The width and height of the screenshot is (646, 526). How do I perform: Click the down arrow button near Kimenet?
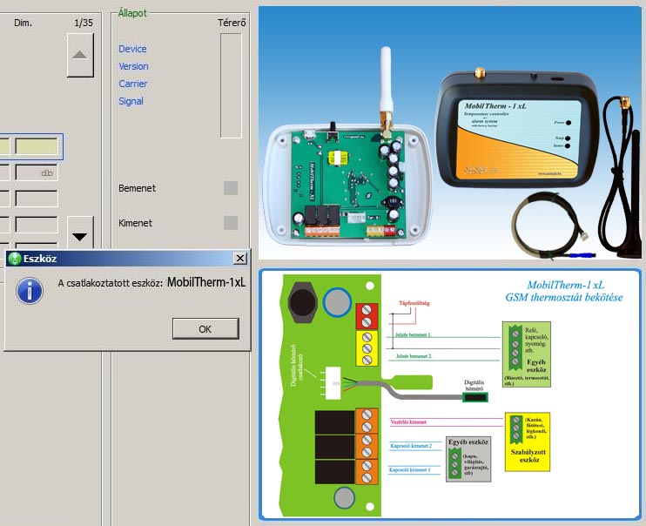tap(80, 233)
